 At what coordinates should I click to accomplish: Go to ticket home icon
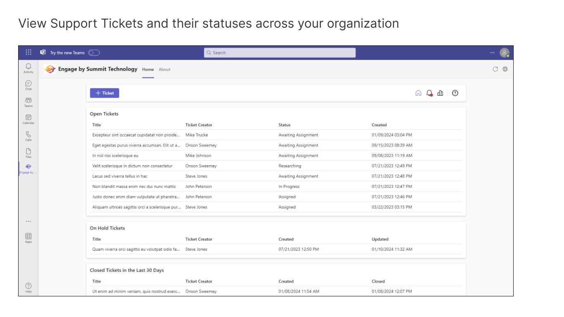click(418, 93)
